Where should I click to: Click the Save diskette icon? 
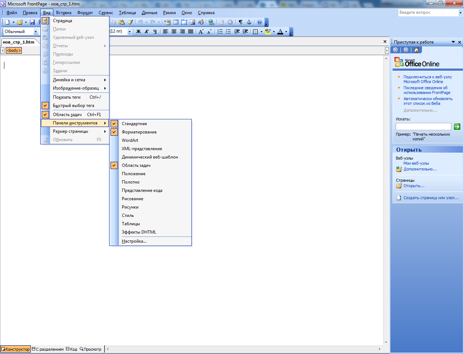(x=32, y=22)
